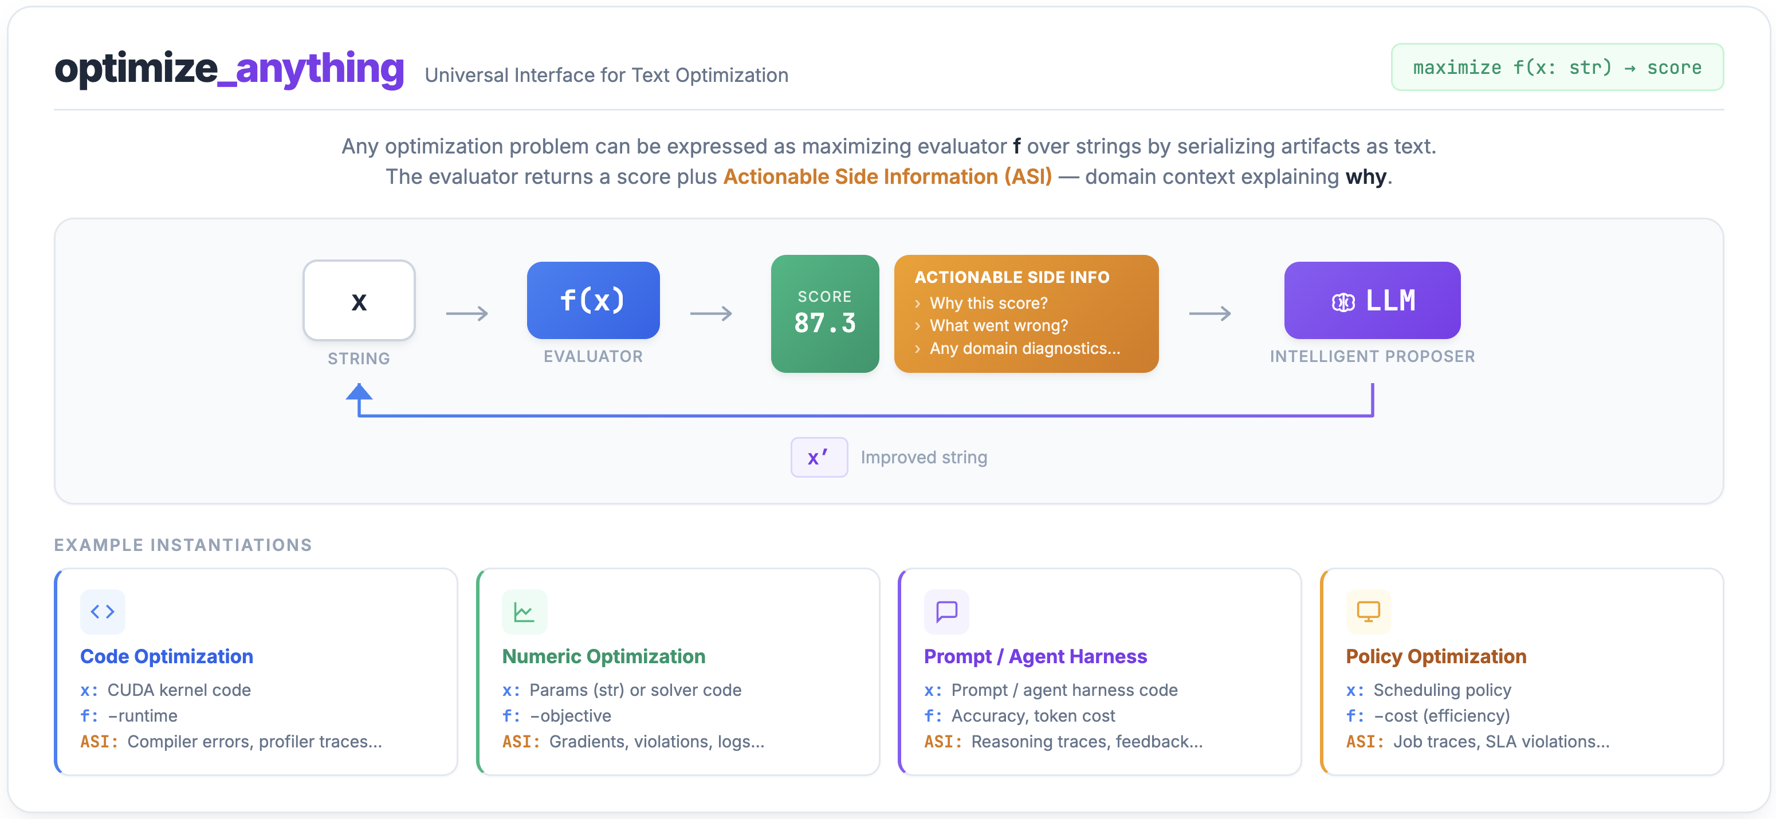Click the code brackets icon
Screen dimensions: 1776x819
(103, 612)
